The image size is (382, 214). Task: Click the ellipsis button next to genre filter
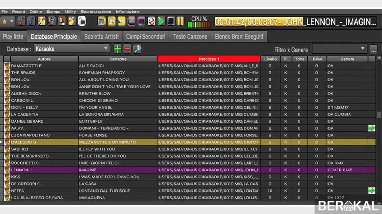point(373,49)
